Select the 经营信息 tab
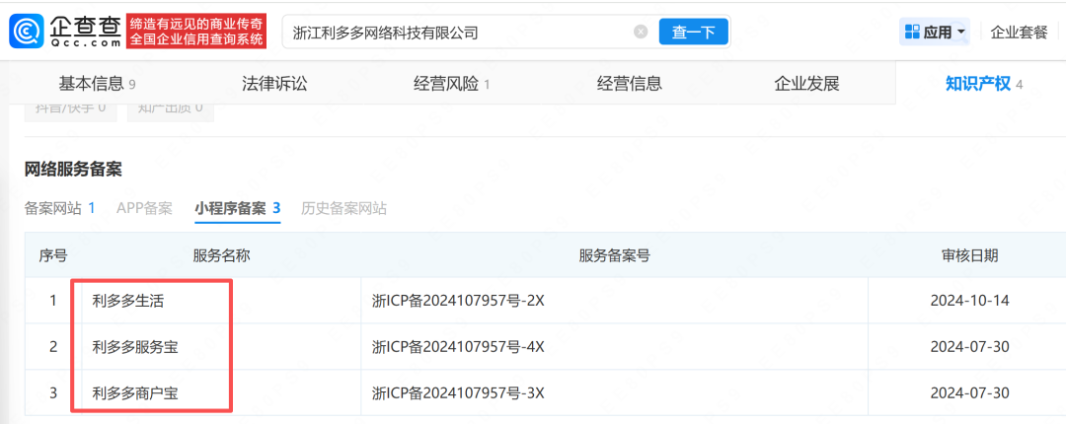Image resolution: width=1066 pixels, height=424 pixels. (629, 84)
